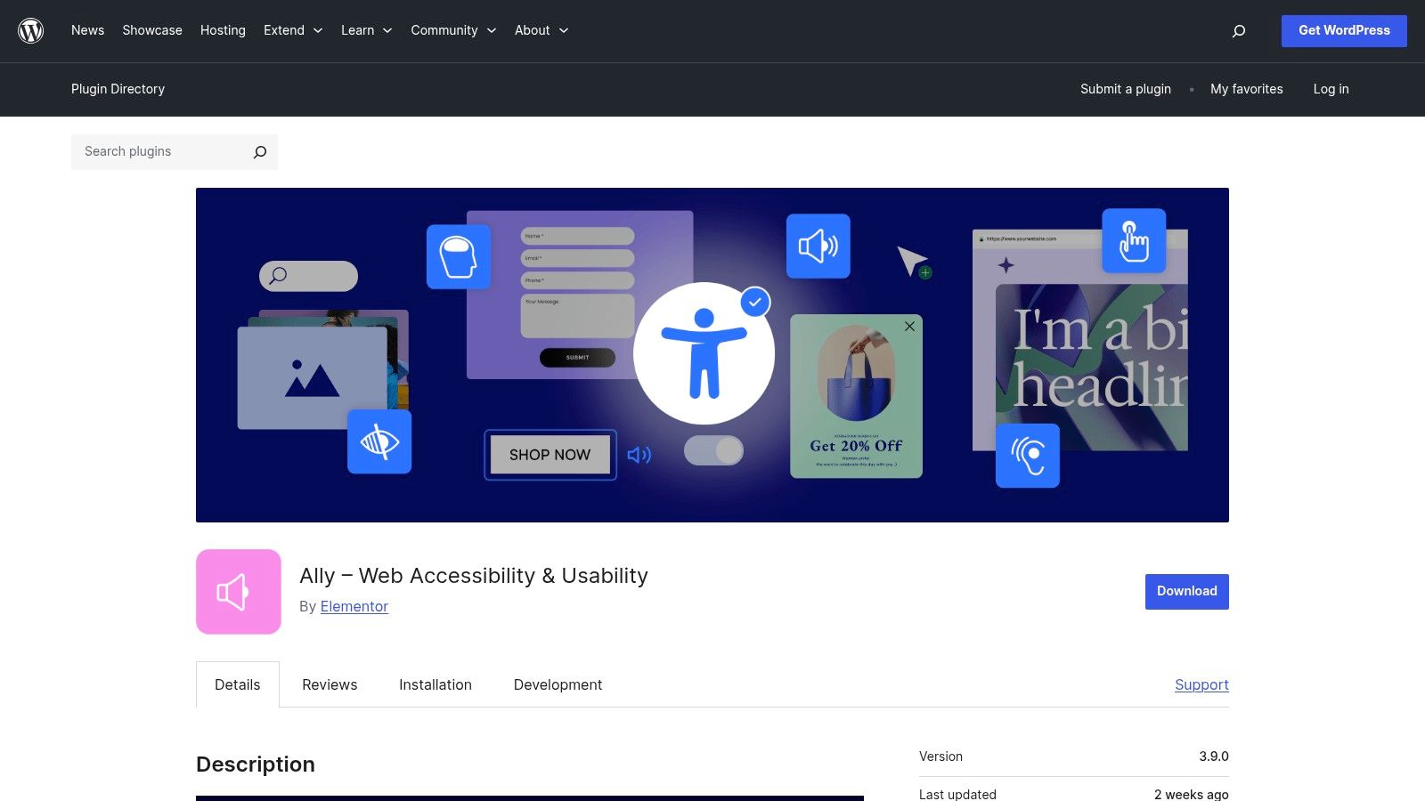Click the blue speaker icon in the banner
Screen dimensions: 1425x801
click(818, 247)
